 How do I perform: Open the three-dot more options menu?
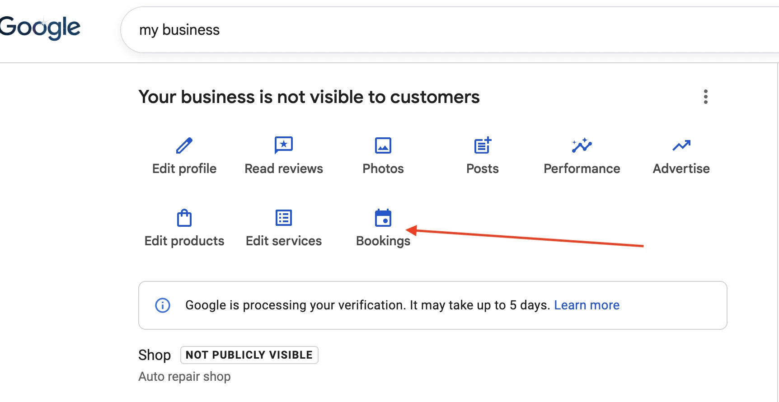tap(706, 97)
